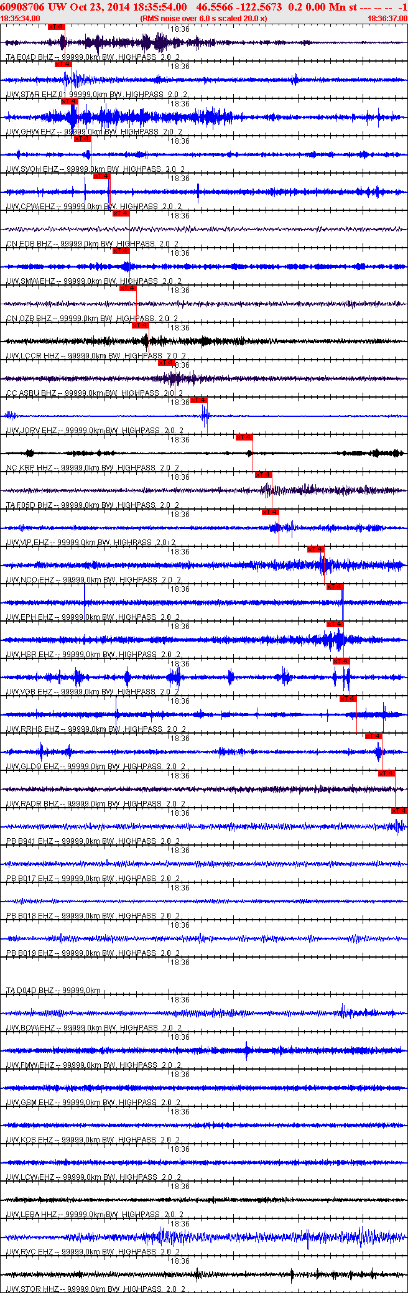The width and height of the screenshot is (408, 1293).
Task: Click the pick flag on UW.LCCR trace
Action: 140,325
